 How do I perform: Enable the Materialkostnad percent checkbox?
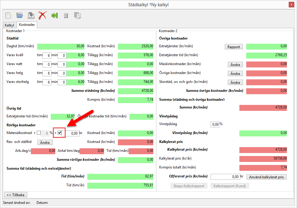pyautogui.click(x=39, y=133)
